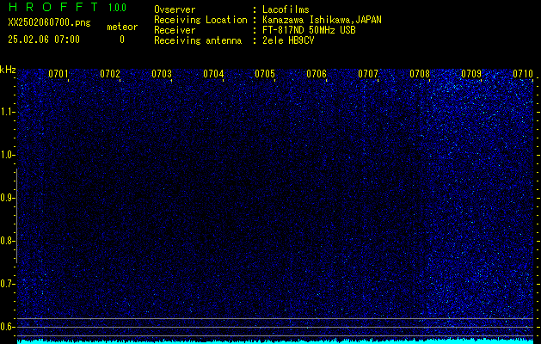Viewport: 541px width, 344px height.
Task: Click the 0.6 kHz axis label
Action: pos(7,327)
